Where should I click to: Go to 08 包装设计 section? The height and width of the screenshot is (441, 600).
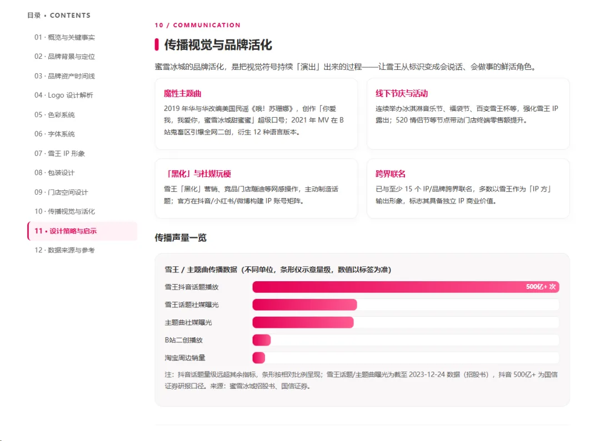pyautogui.click(x=54, y=173)
